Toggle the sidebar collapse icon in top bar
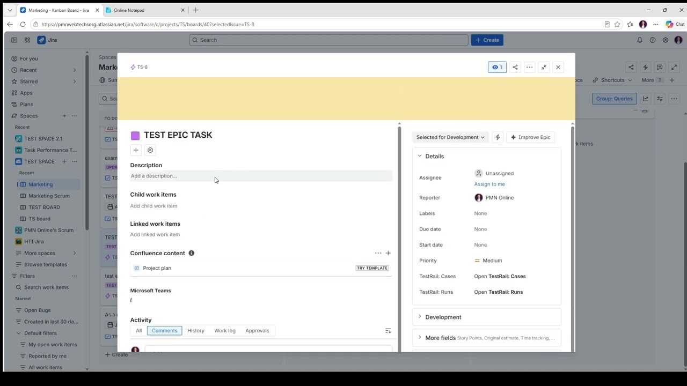This screenshot has width=687, height=386. coord(14,40)
